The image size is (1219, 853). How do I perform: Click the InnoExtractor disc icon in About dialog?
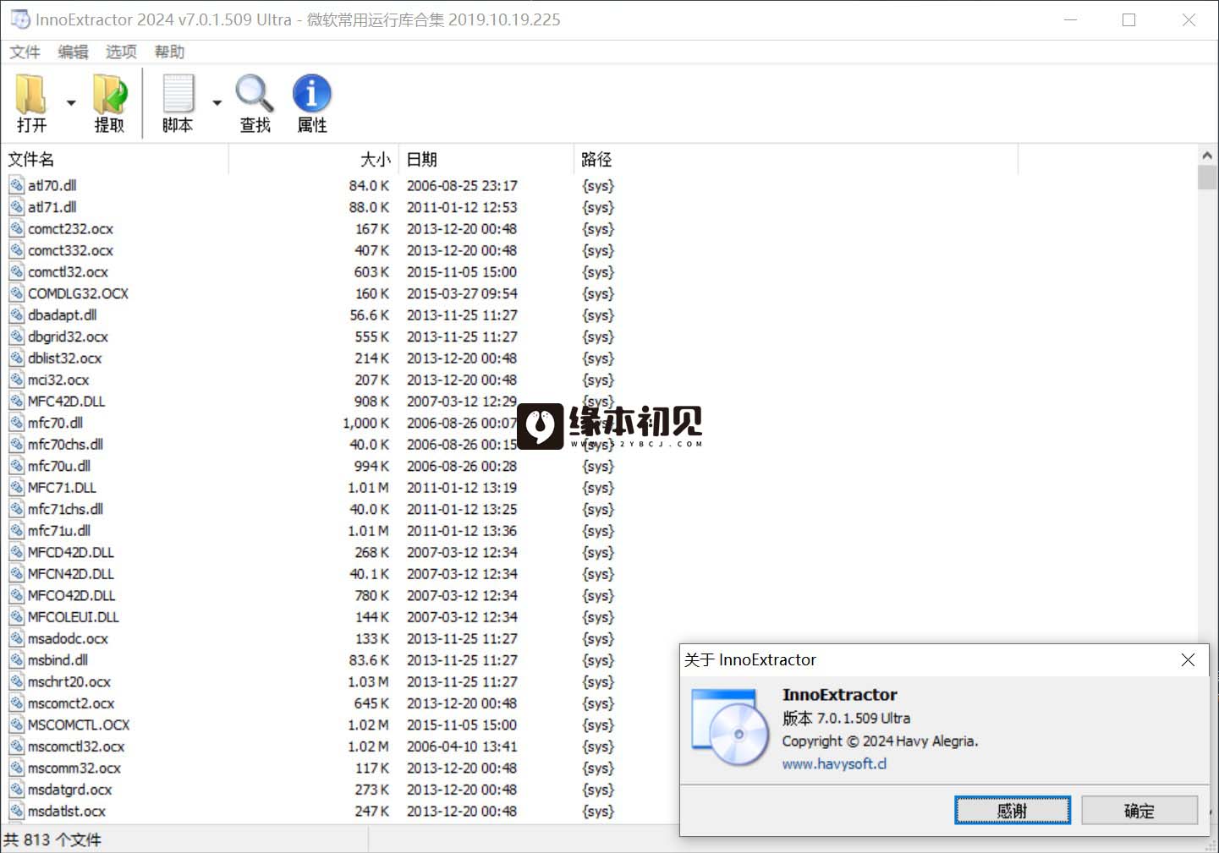pos(731,727)
